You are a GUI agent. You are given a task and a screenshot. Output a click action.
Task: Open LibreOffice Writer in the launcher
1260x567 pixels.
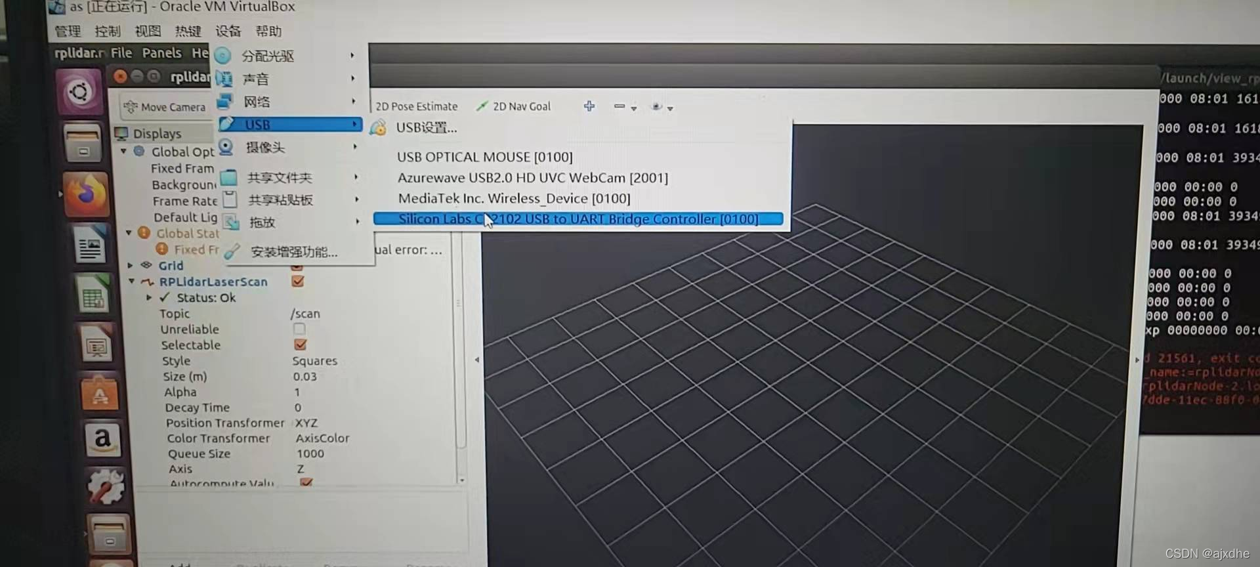click(x=90, y=245)
